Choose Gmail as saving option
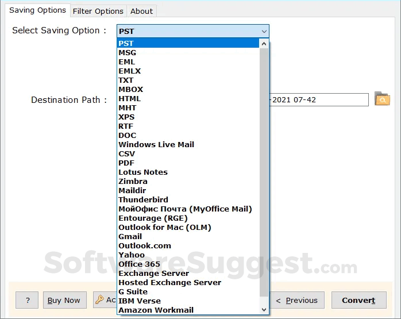The image size is (401, 319). [188, 237]
